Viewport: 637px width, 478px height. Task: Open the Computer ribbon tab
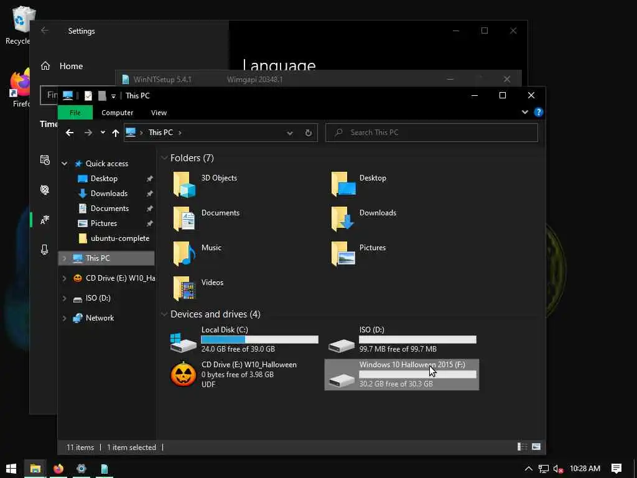point(117,113)
